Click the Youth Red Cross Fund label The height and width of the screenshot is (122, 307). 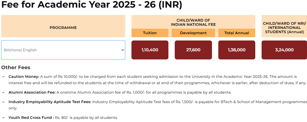coord(31,118)
